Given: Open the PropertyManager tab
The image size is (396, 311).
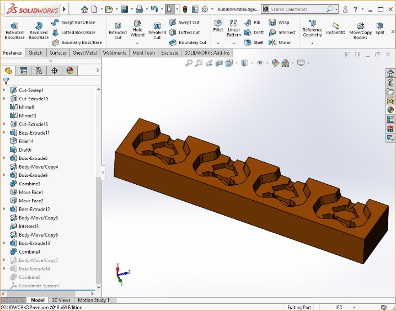Looking at the screenshot, I should (x=24, y=71).
